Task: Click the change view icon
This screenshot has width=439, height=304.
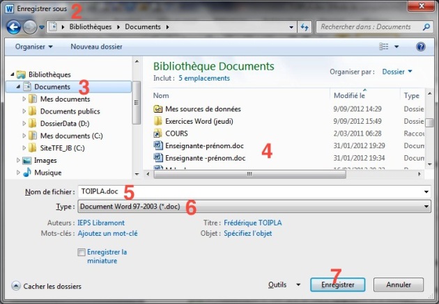Action: coord(383,47)
